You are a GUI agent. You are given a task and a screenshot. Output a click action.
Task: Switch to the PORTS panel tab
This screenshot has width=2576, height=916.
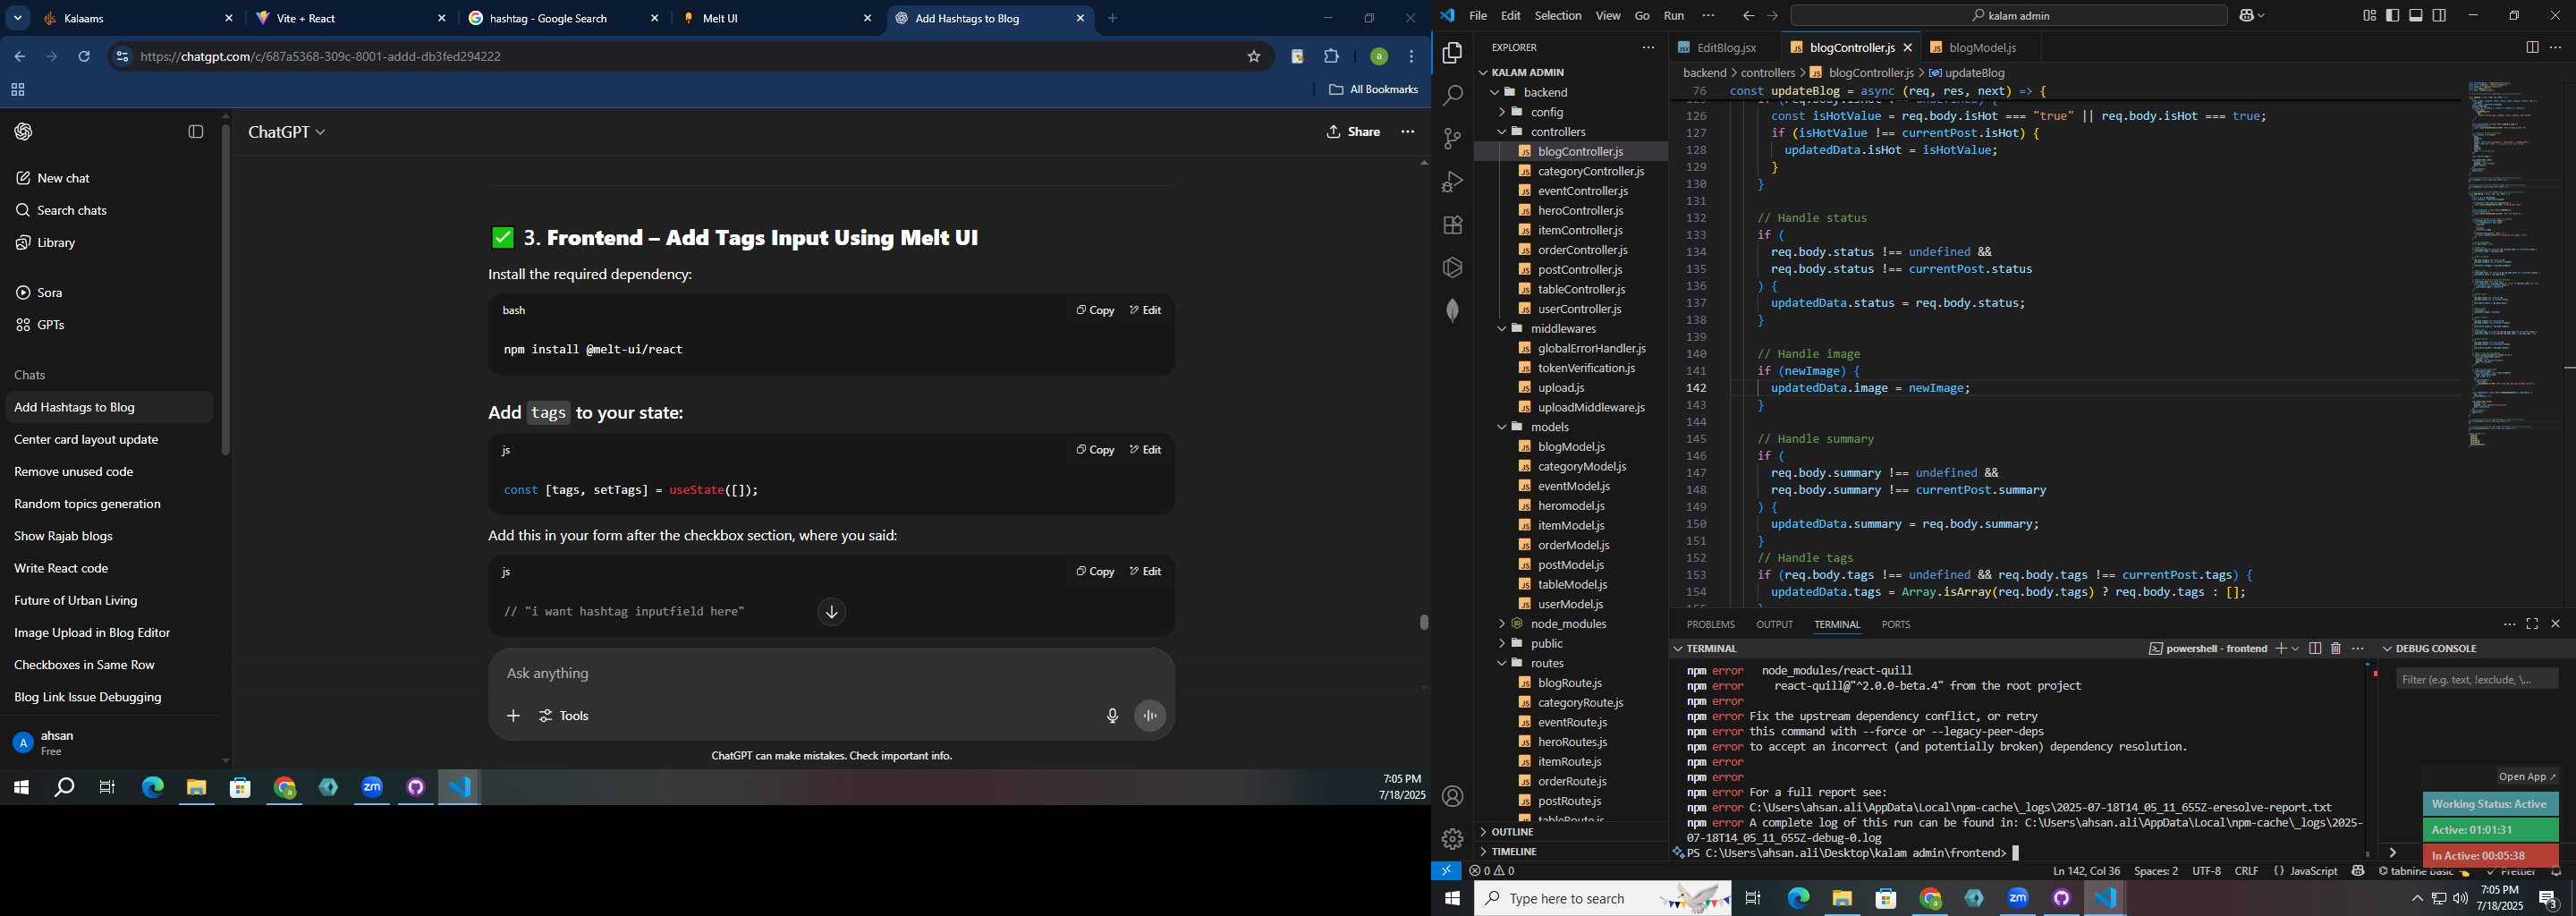pyautogui.click(x=1895, y=624)
